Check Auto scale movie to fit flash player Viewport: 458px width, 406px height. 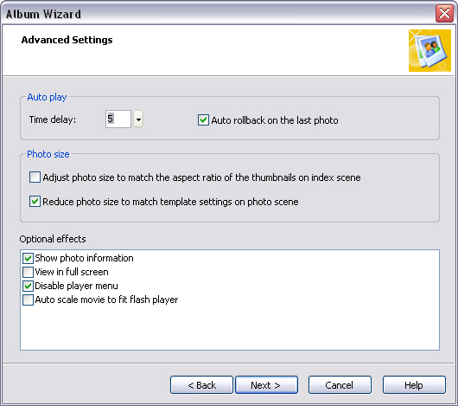tap(28, 300)
